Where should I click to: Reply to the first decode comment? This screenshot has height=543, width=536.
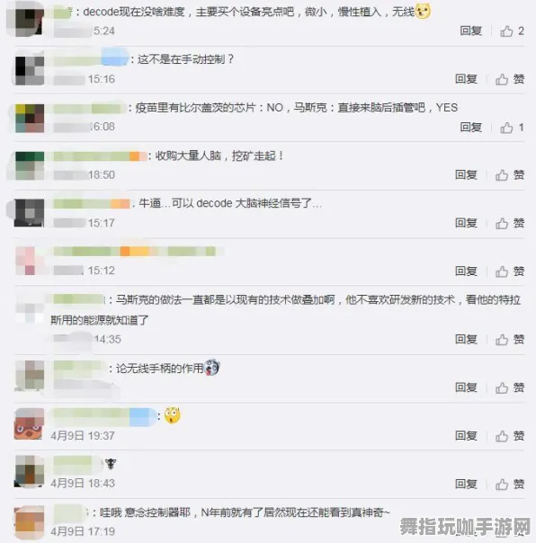tap(471, 31)
